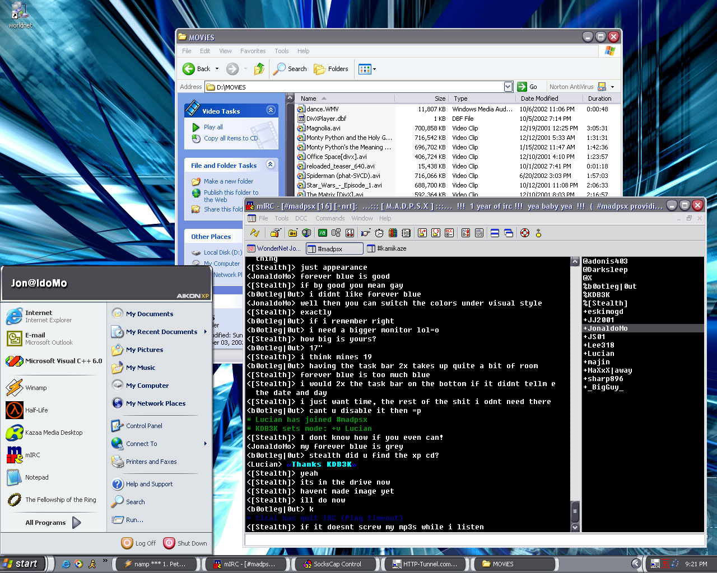Open Norton AntiVirus dropdown arrow

[612, 87]
